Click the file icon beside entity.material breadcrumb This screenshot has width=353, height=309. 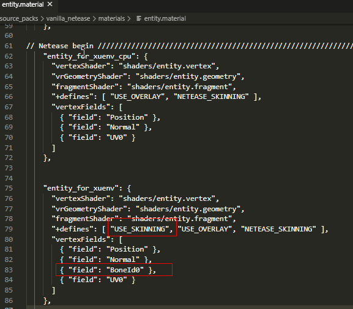(139, 18)
